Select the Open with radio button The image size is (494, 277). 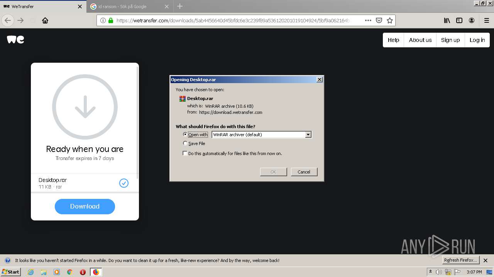(x=185, y=134)
